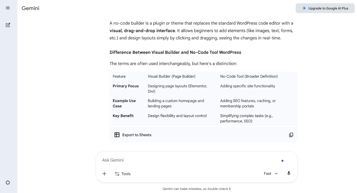Click the Difference Between Visual Builder heading
Viewport: 357px width, 193px height.
click(175, 52)
